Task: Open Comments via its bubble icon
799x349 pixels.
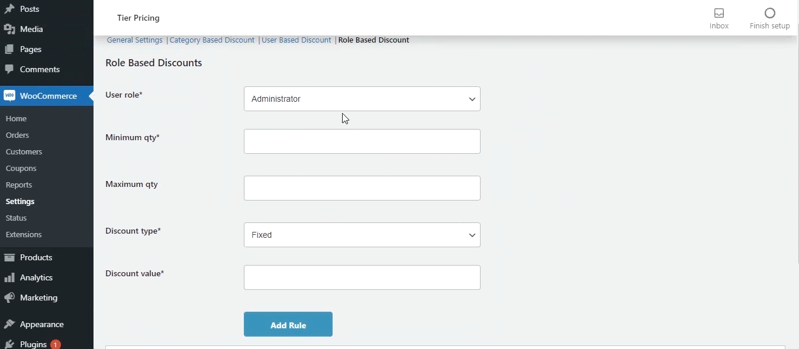Action: 9,69
